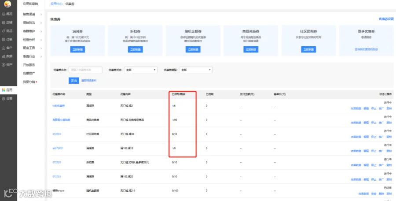Expand the 垂直行业 submenu arrow
Screen dimensions: 396x201
[41, 56]
